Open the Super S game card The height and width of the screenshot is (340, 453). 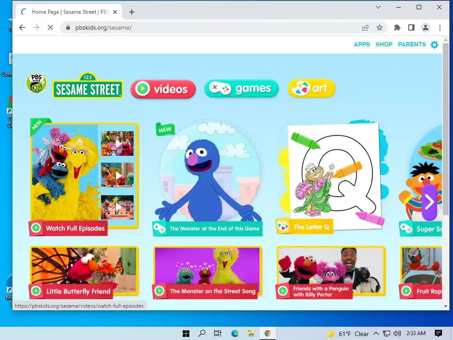pyautogui.click(x=421, y=179)
